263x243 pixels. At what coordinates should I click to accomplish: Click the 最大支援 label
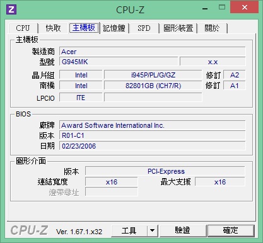click(x=176, y=182)
